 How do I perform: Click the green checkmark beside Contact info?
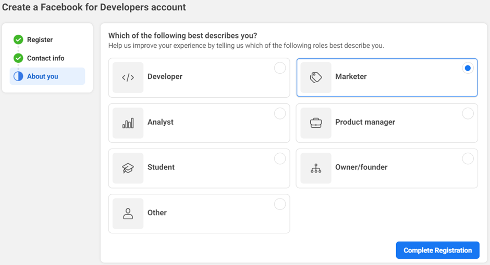point(18,58)
